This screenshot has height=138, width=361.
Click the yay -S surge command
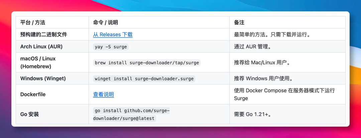pyautogui.click(x=111, y=47)
